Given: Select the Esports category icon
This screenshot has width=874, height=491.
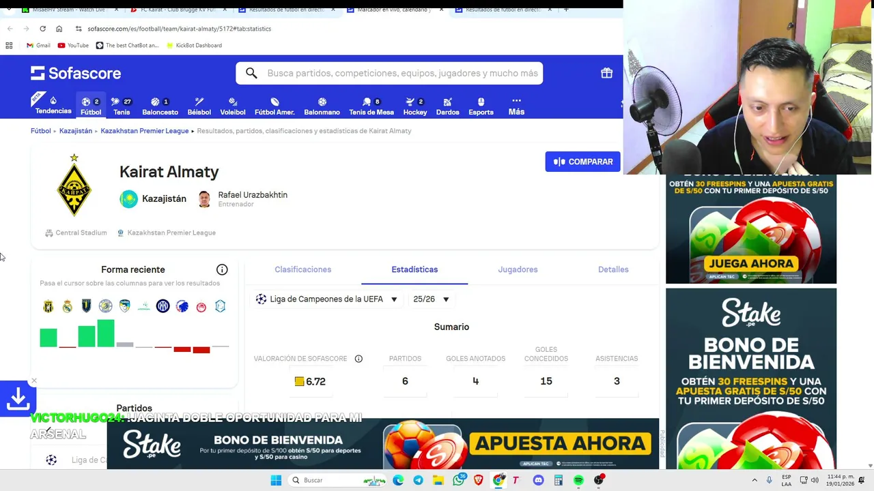Looking at the screenshot, I should coord(481,106).
